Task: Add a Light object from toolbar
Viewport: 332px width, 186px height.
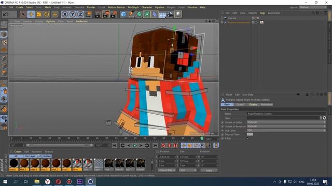Action: click(x=178, y=14)
